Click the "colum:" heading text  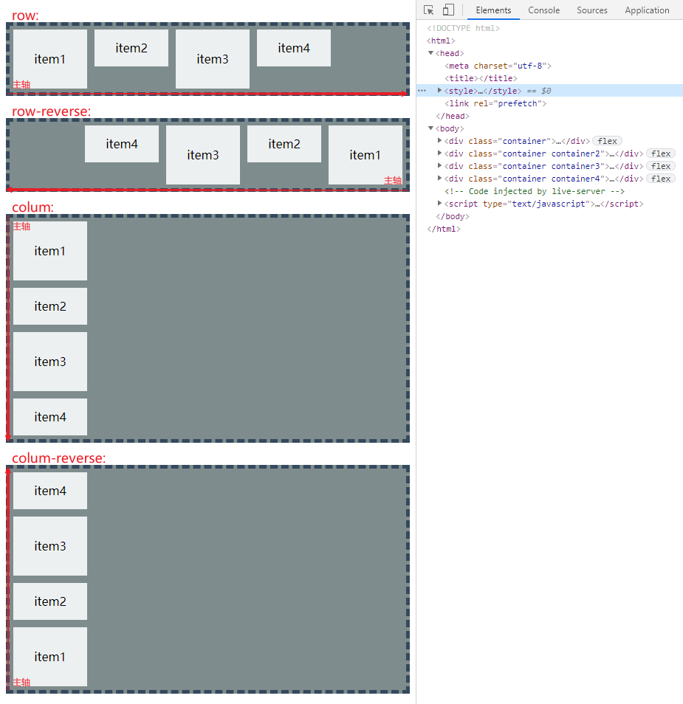pyautogui.click(x=32, y=207)
